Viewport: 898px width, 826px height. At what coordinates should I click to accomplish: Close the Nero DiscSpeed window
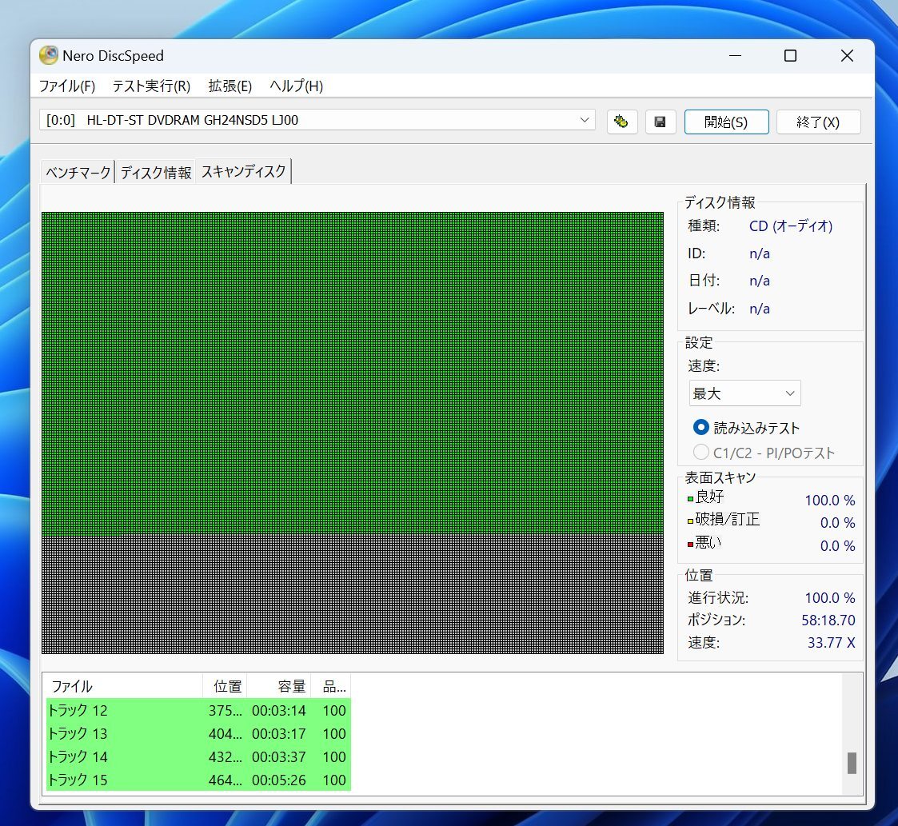847,55
